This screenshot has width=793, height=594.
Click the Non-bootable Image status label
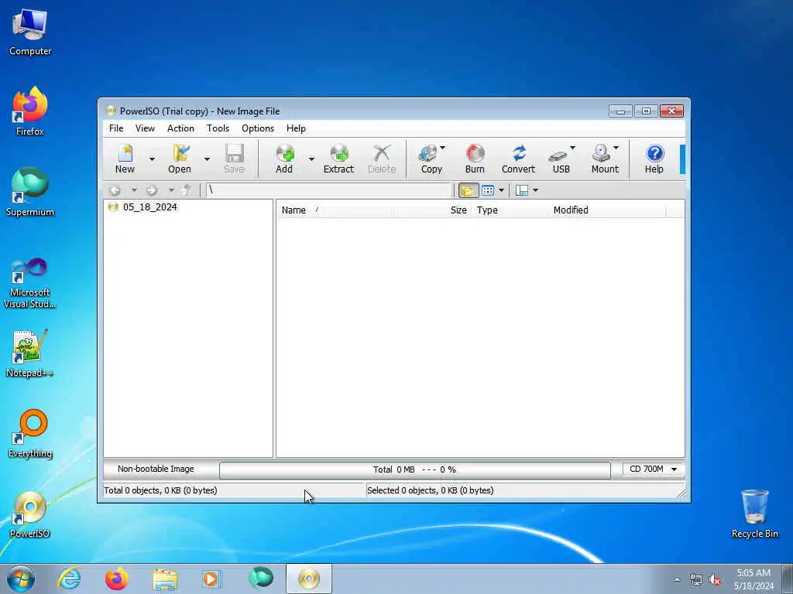tap(156, 469)
